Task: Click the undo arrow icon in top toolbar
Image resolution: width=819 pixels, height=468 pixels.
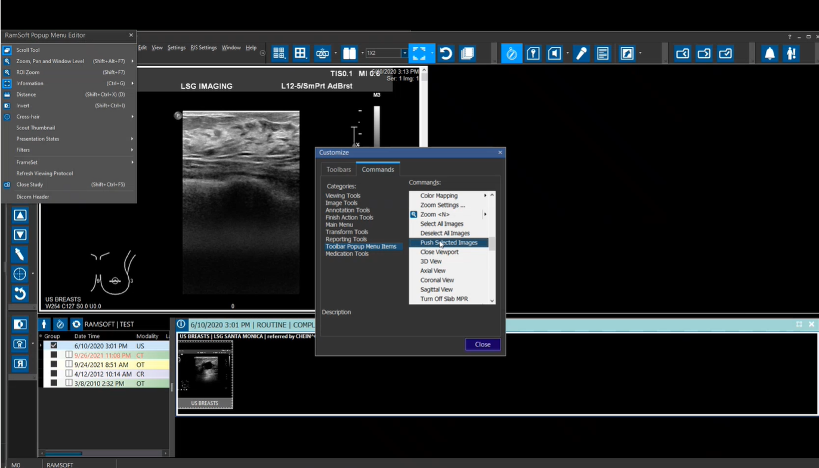Action: coord(446,54)
